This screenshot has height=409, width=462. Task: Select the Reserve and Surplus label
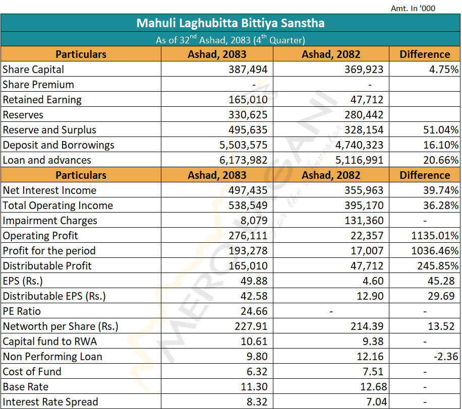pyautogui.click(x=49, y=130)
